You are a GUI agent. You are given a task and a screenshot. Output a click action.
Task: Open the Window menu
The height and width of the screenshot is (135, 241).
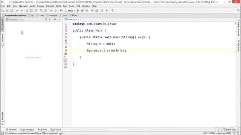pyautogui.click(x=86, y=6)
